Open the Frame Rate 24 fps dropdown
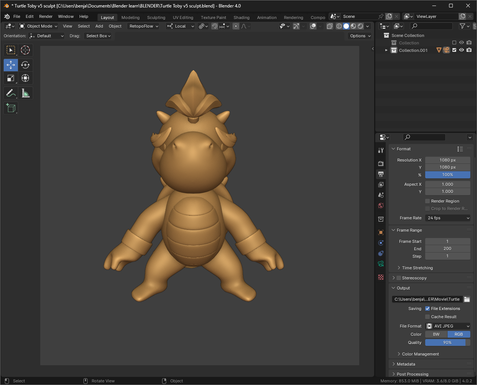 pos(448,218)
